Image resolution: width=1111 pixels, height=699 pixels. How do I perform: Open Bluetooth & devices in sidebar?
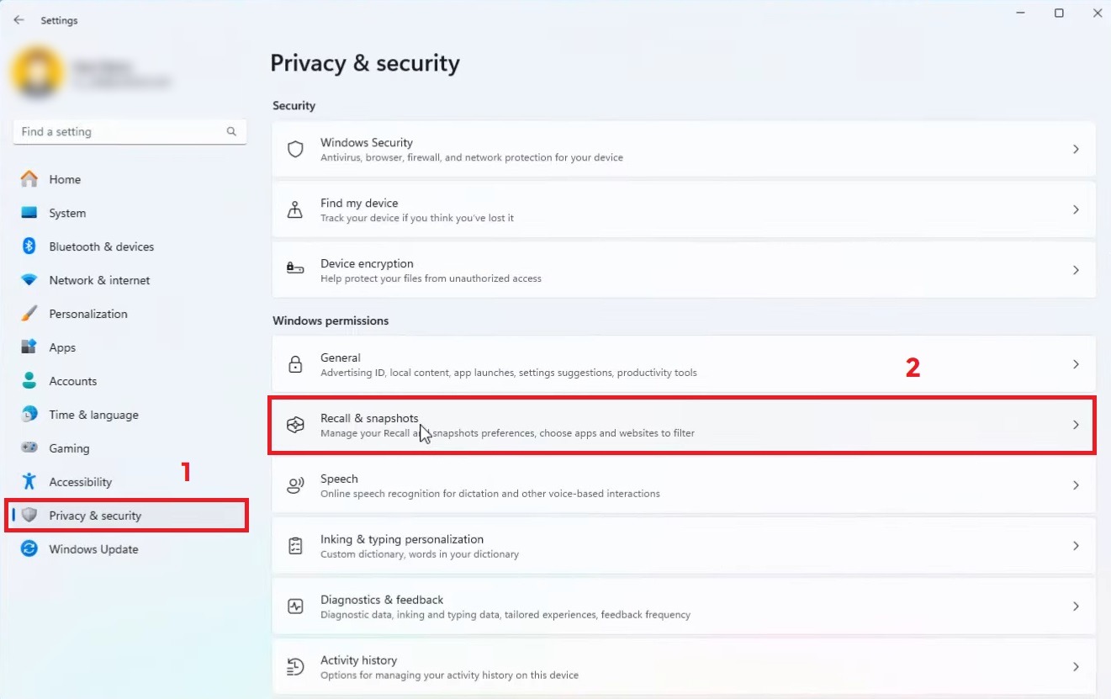coord(101,246)
